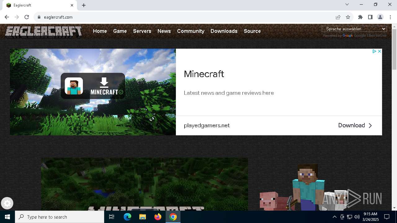Launch Microsoft Edge from taskbar
This screenshot has width=397, height=223.
[127, 217]
